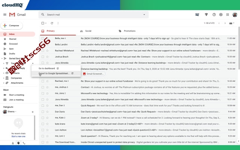Go to older messages arrow

point(225,23)
